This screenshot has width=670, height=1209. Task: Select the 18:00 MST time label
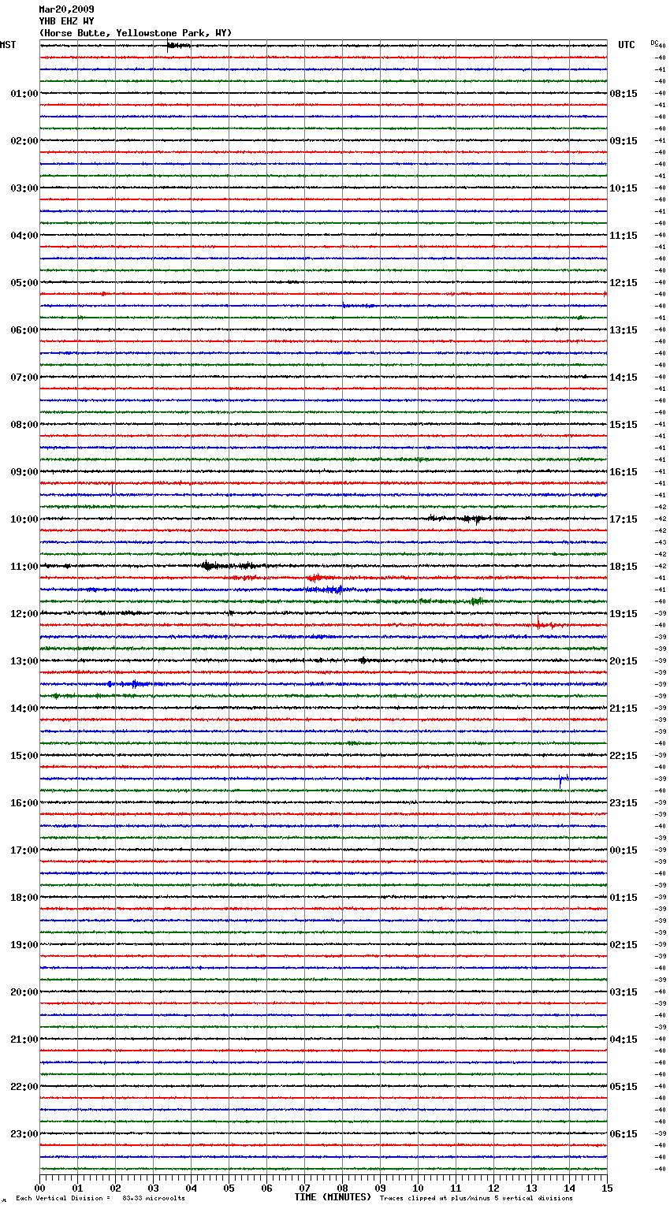[x=24, y=898]
